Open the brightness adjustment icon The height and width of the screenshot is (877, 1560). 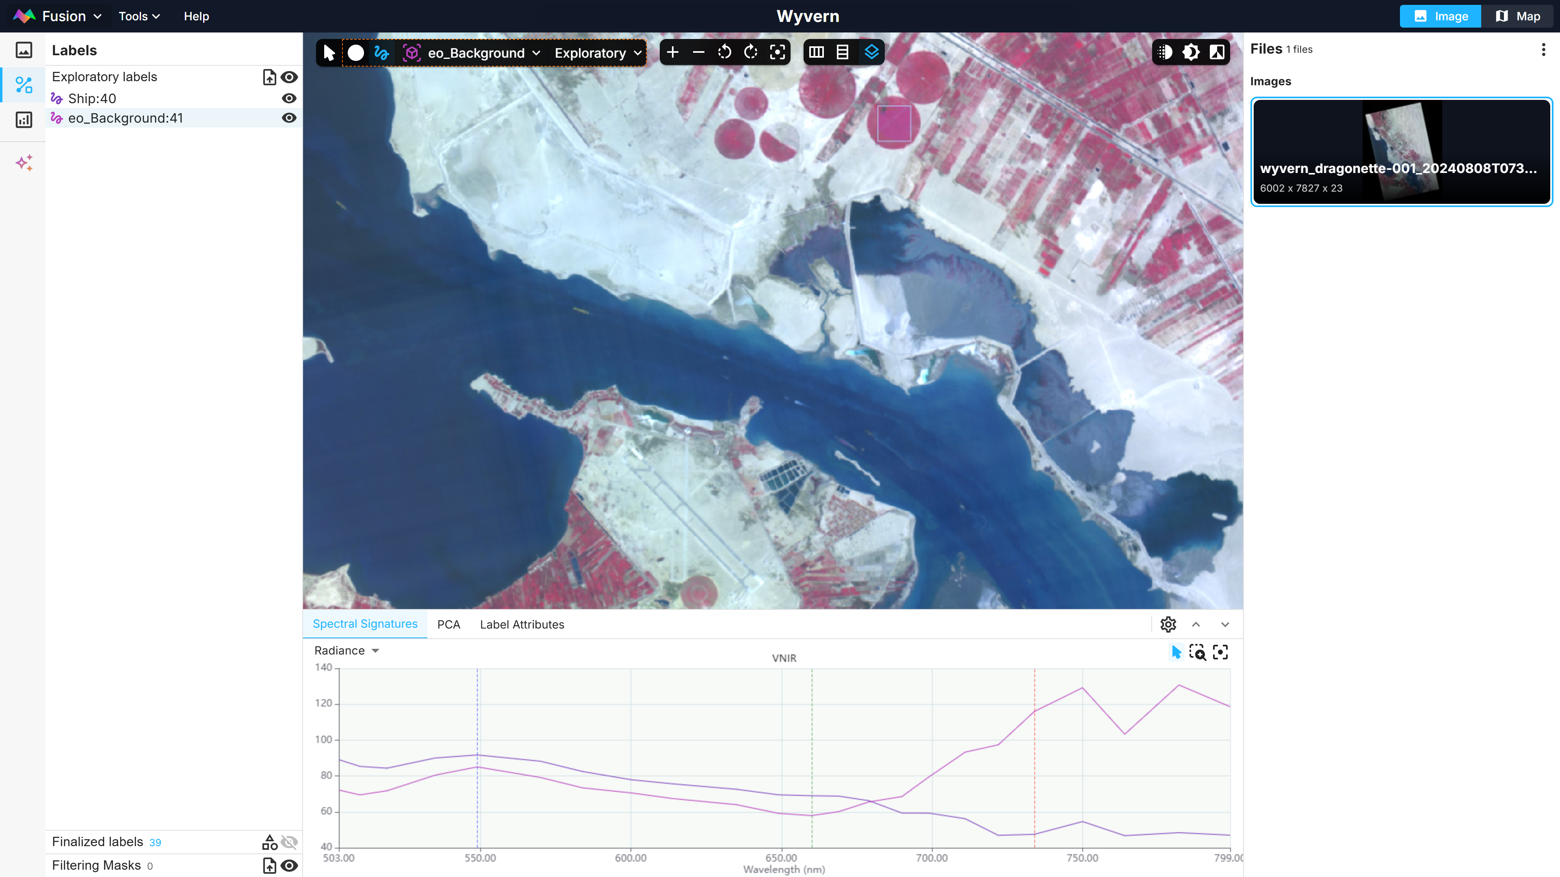1191,53
